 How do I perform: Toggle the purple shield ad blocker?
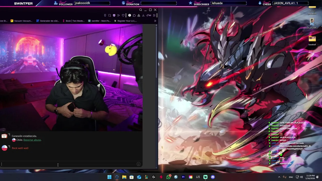click(x=114, y=15)
